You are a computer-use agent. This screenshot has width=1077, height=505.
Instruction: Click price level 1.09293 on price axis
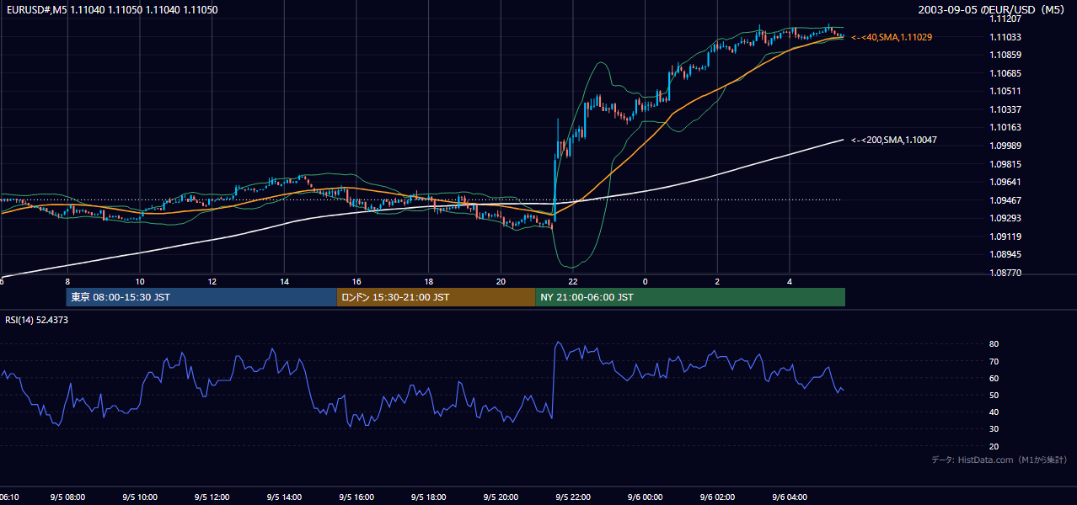(x=1005, y=219)
